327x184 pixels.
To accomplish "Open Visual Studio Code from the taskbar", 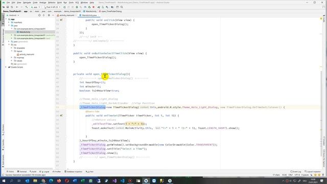I will pyautogui.click(x=123, y=180).
